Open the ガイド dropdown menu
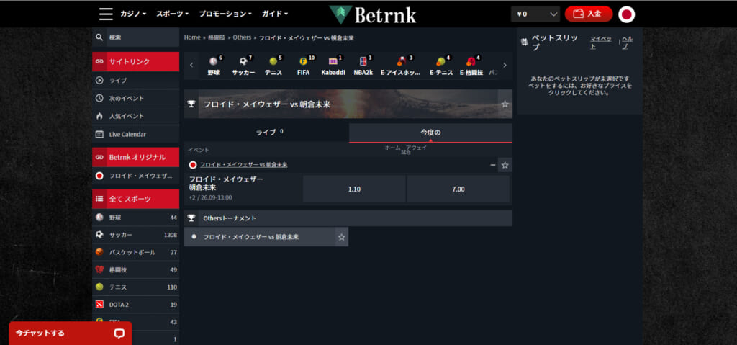Screen dimensions: 737x345 coord(275,14)
